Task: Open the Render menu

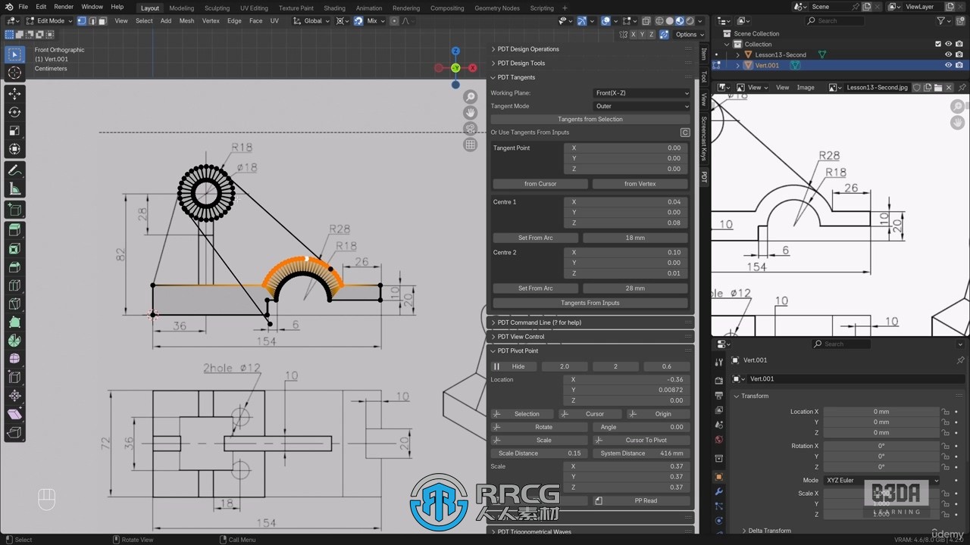Action: (64, 7)
